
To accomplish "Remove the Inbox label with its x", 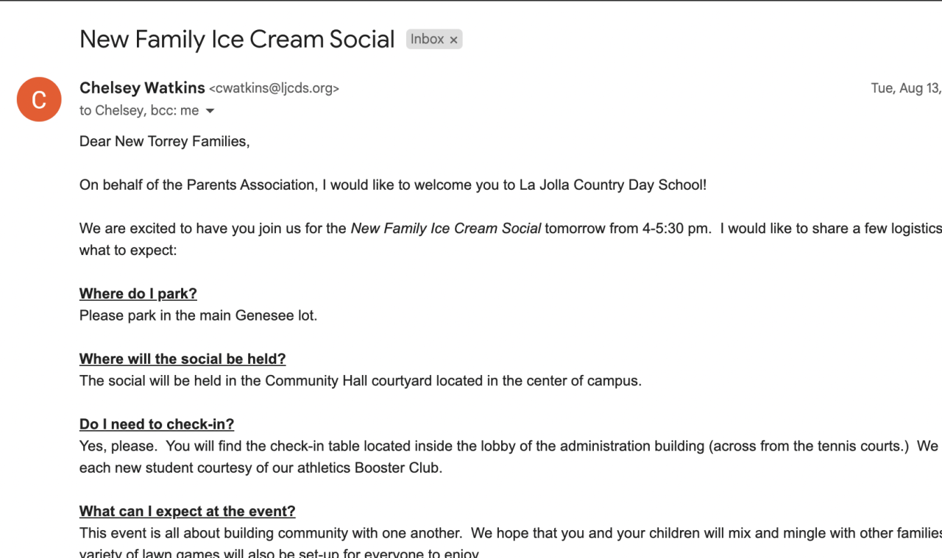I will pos(453,40).
